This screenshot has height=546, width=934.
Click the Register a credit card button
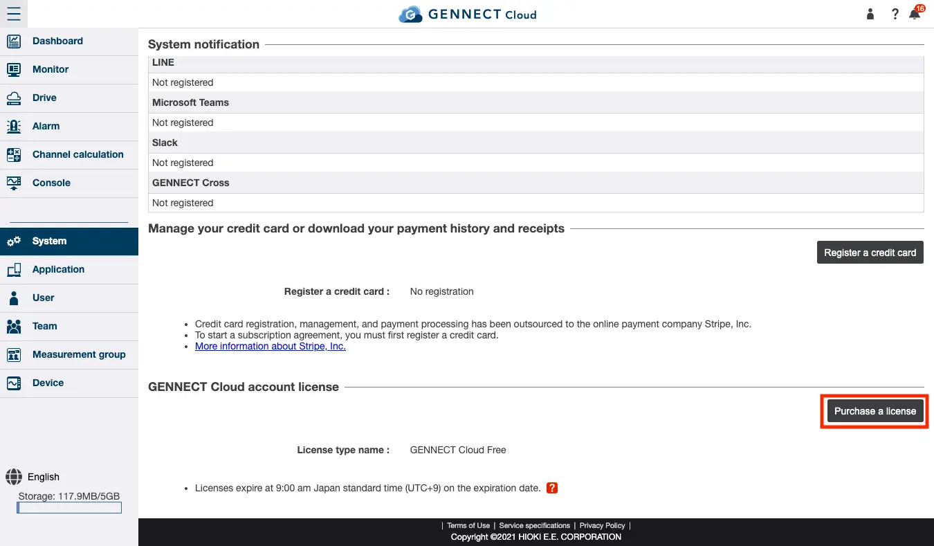tap(870, 253)
